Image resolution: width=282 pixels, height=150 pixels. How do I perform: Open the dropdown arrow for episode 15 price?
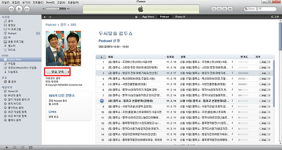click(x=269, y=140)
